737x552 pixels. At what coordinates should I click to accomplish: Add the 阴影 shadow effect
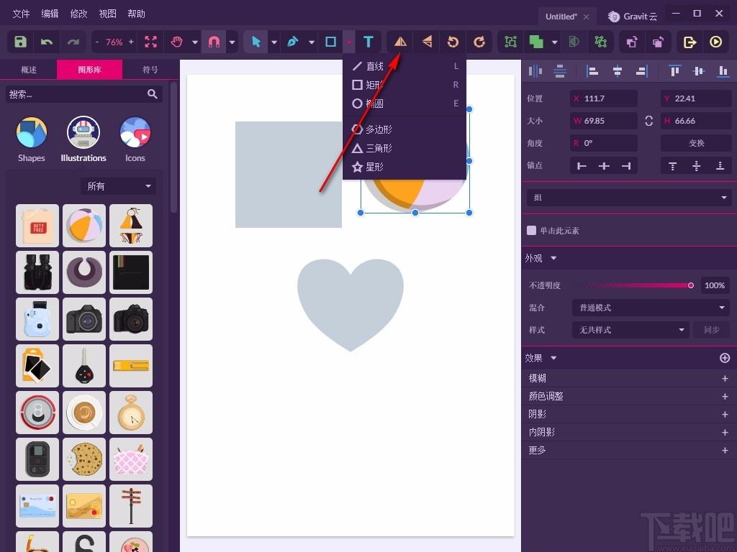coord(725,415)
